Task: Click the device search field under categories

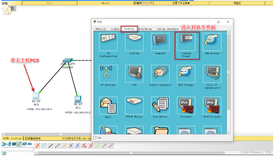Action: tap(18, 149)
